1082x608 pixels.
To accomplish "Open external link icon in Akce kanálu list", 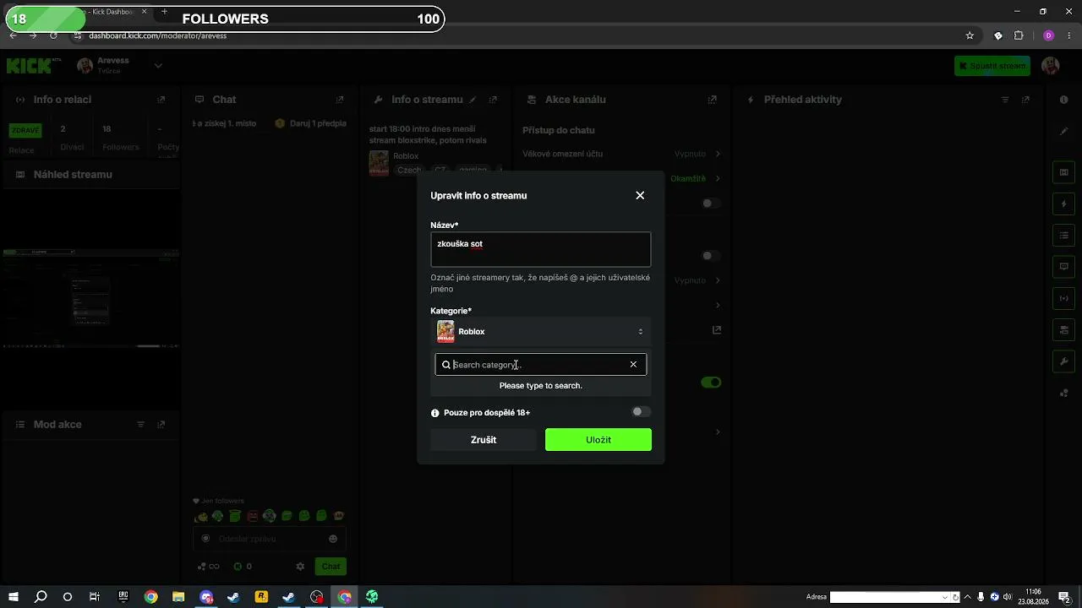I will point(717,329).
